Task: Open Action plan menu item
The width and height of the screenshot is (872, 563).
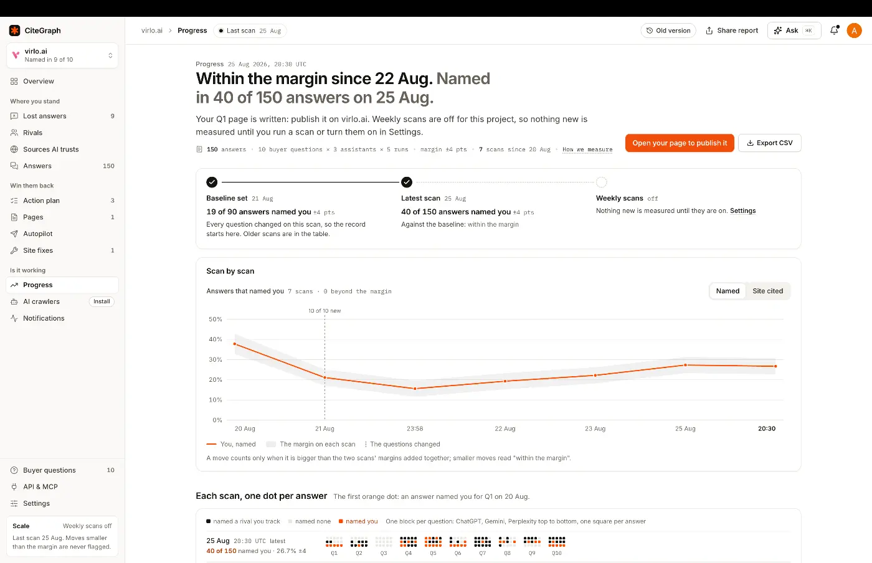Action: (x=62, y=201)
